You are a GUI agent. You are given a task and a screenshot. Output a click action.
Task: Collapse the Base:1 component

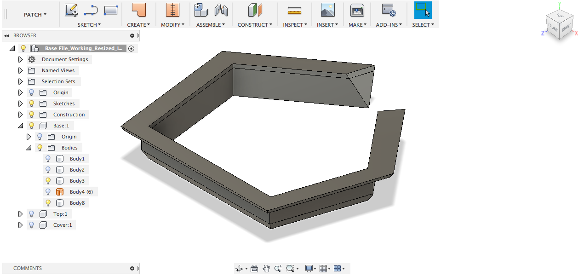click(x=20, y=126)
